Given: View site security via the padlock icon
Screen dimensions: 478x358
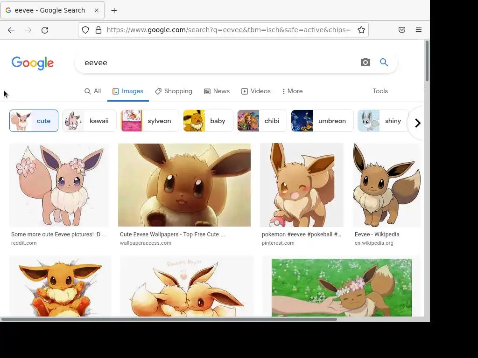Looking at the screenshot, I should (98, 30).
